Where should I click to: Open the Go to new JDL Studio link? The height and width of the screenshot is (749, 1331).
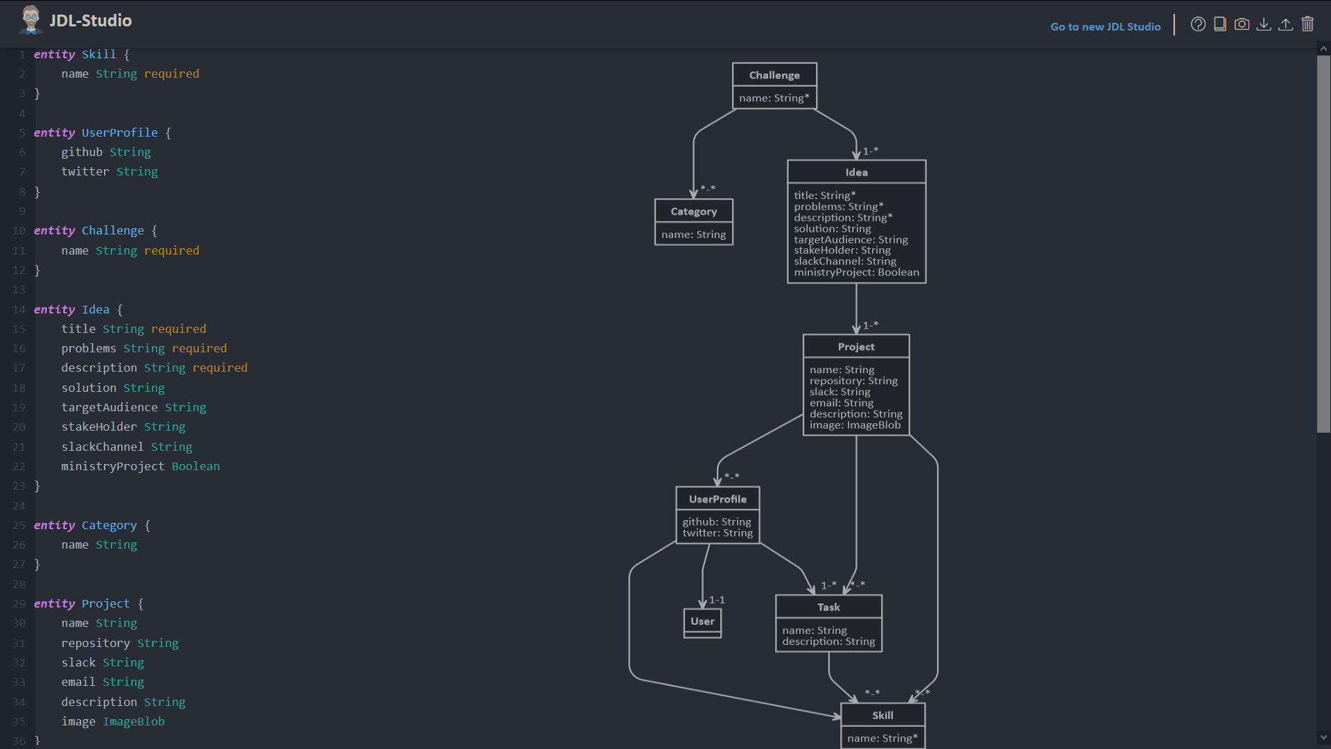tap(1105, 26)
